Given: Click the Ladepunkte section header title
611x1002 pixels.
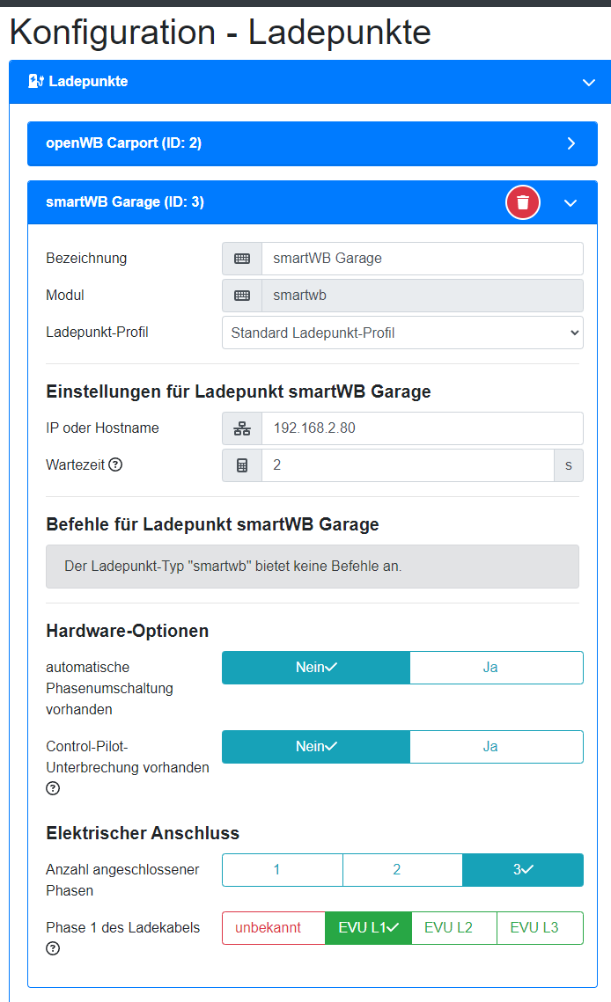Looking at the screenshot, I should coord(88,81).
